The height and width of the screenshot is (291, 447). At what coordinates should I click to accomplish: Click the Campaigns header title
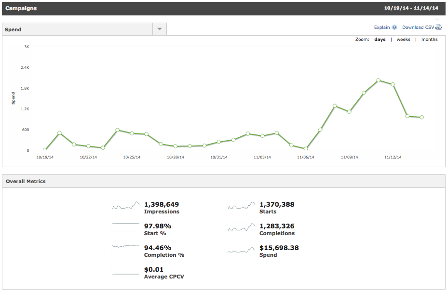[x=21, y=8]
